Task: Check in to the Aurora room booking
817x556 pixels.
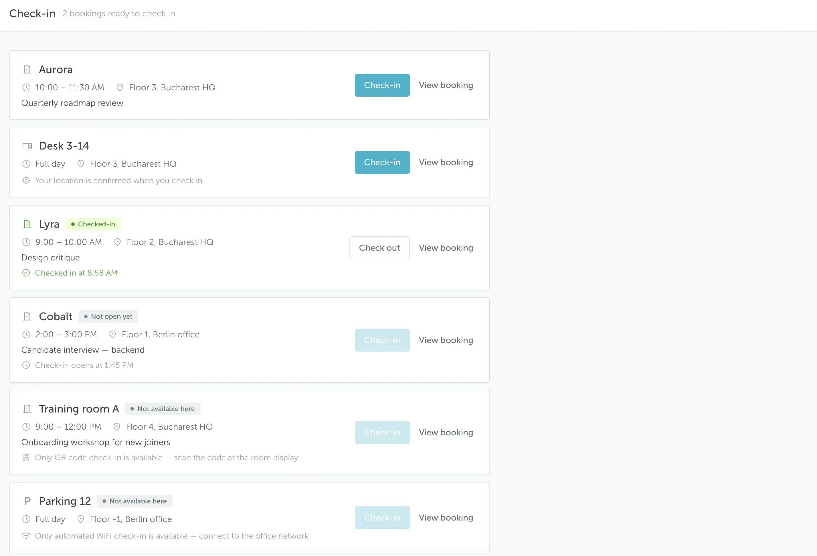Action: tap(382, 85)
